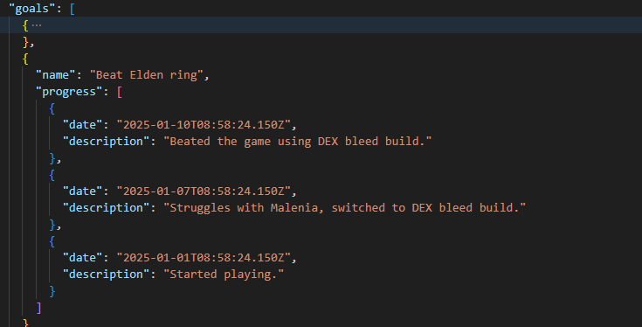This screenshot has height=327, width=642.
Task: Click the date value 2025-01-10T08:58:24.150Z
Action: (204, 124)
